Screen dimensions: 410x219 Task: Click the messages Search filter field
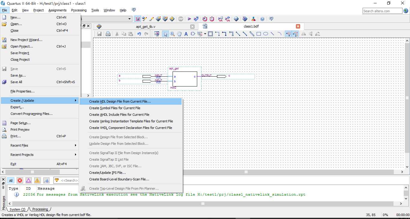click(67, 180)
